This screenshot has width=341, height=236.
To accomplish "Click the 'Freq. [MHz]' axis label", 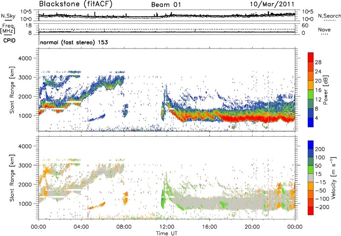I will pos(8,29).
